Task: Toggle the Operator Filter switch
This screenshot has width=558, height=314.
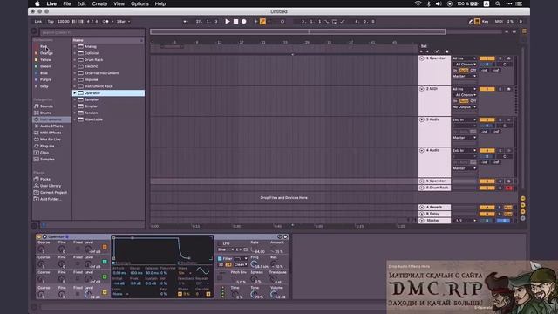Action: pyautogui.click(x=220, y=258)
